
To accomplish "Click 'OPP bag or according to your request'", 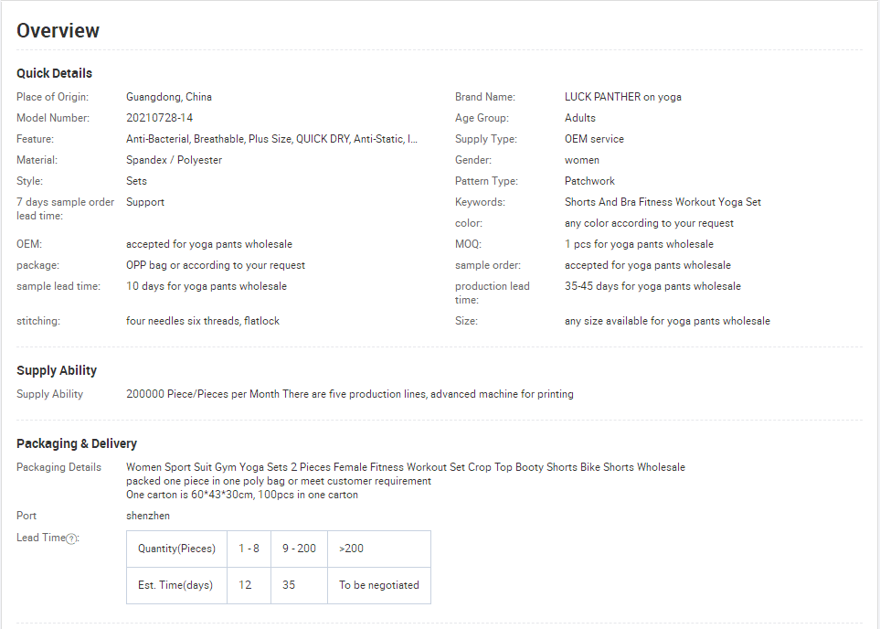I will 216,265.
